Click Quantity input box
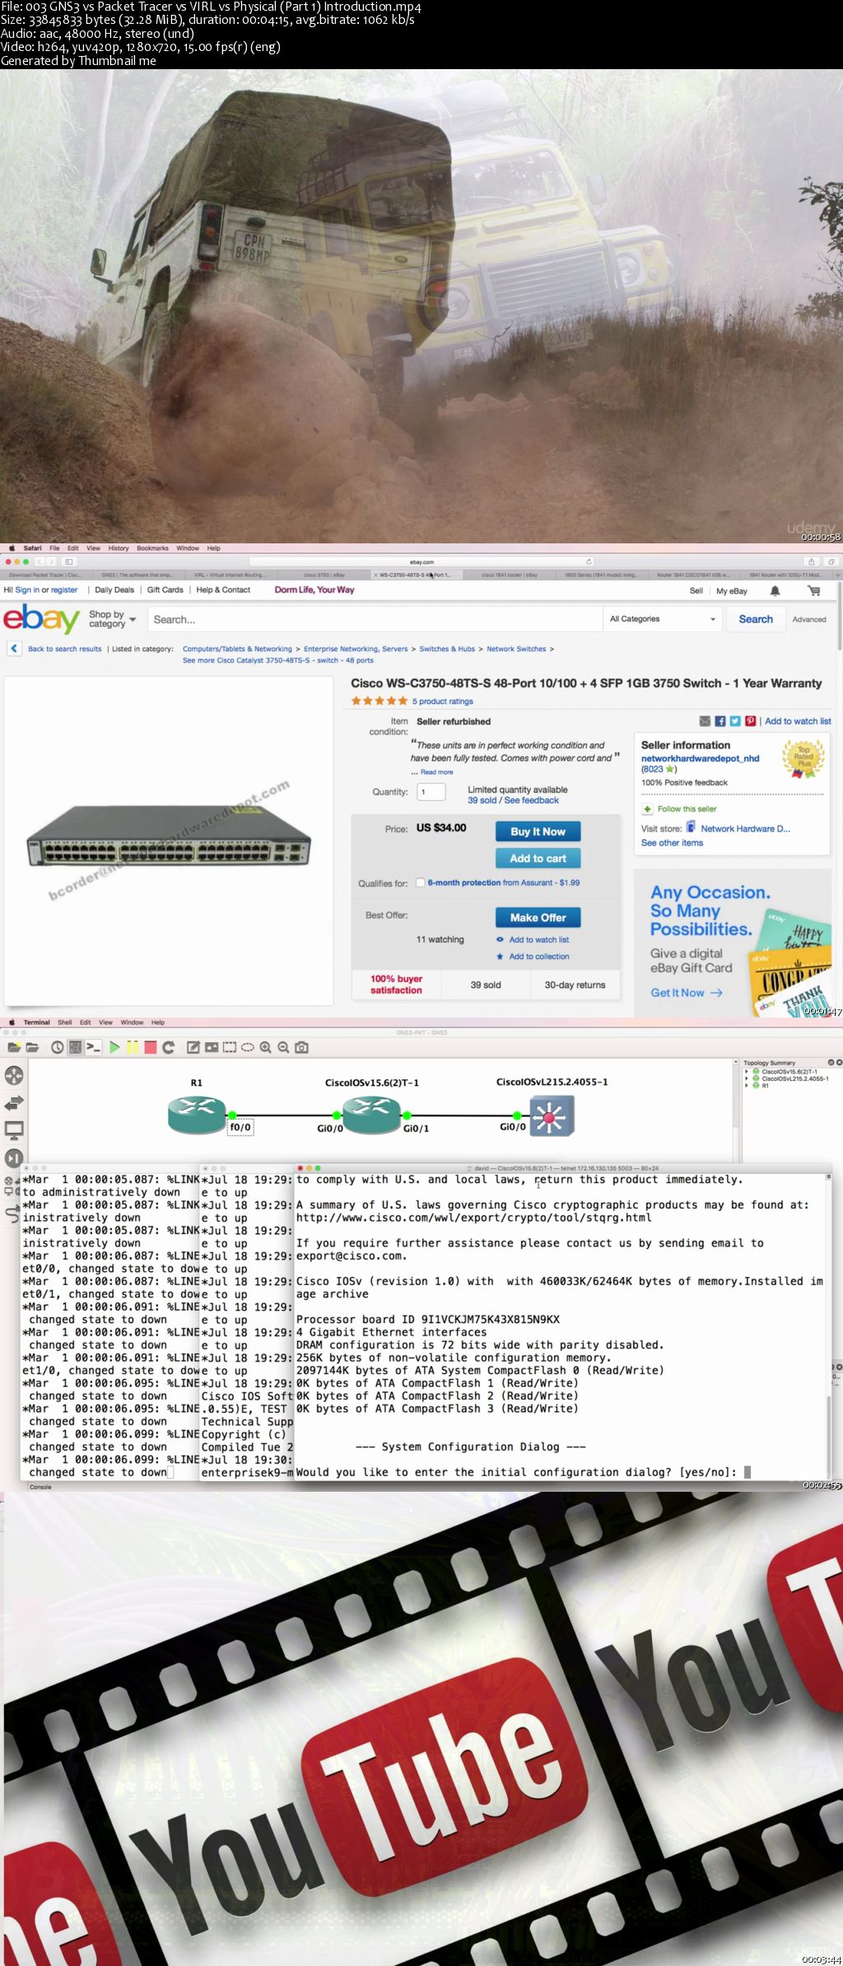Viewport: 843px width, 1966px height. (x=431, y=792)
